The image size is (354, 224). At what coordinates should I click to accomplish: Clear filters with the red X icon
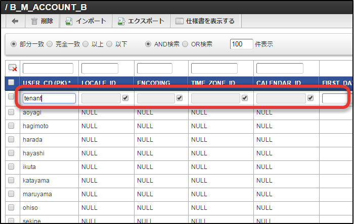coord(13,68)
